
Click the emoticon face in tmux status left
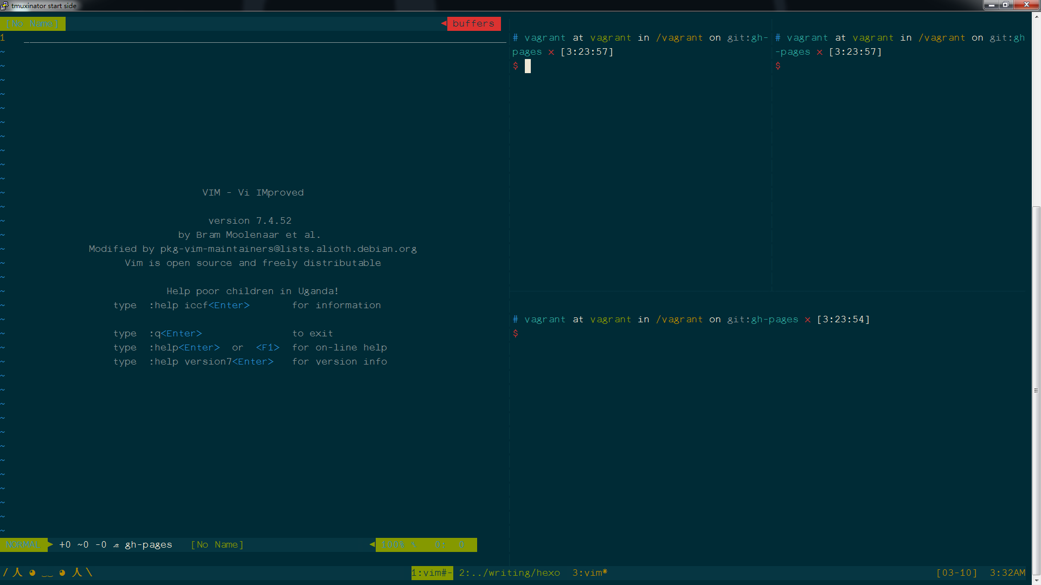pos(47,573)
